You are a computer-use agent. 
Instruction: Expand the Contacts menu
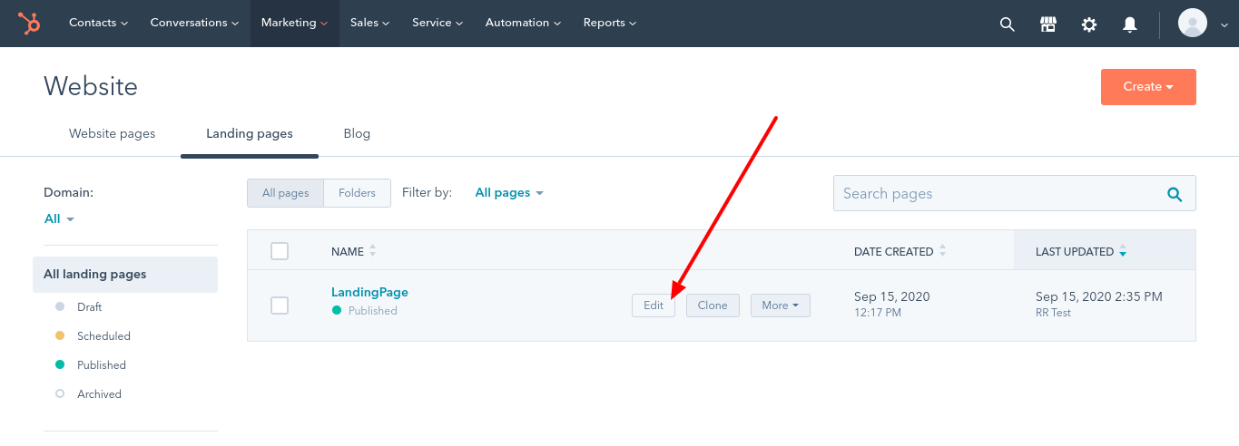[x=98, y=23]
